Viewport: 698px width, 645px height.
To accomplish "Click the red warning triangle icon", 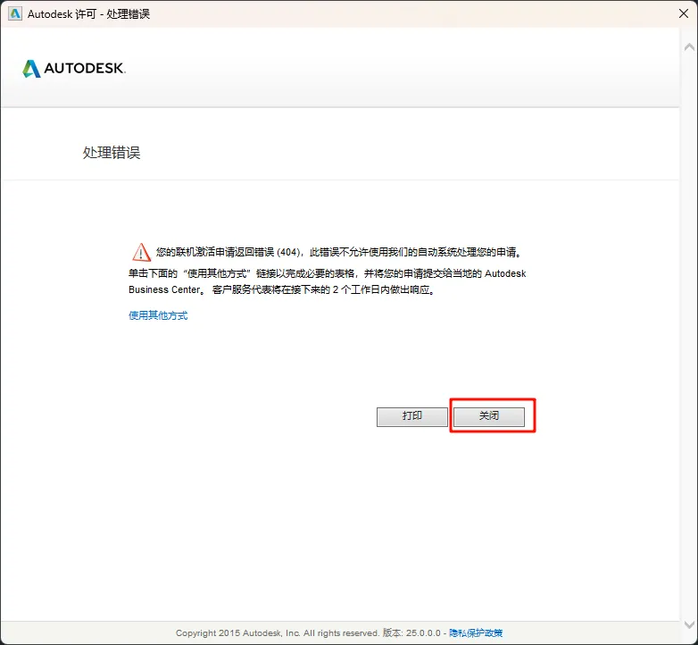I will tap(142, 252).
